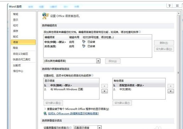Click the upper 设为默认值(D) button
This screenshot has width=183, height=129.
click(x=164, y=49)
